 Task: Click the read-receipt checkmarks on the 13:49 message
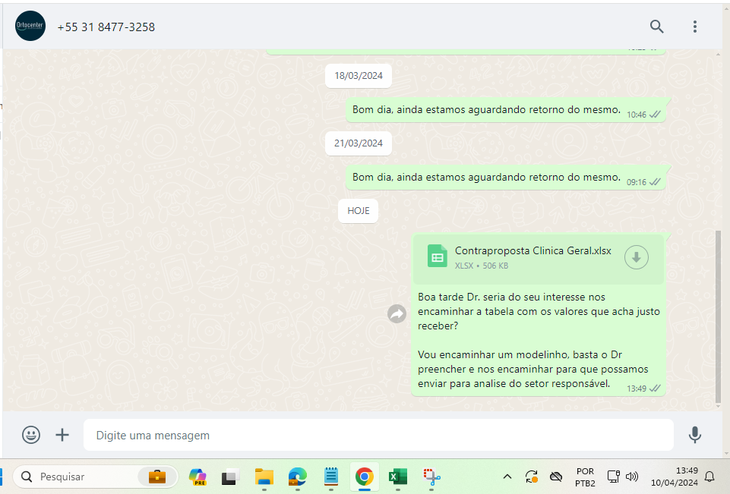(x=655, y=389)
